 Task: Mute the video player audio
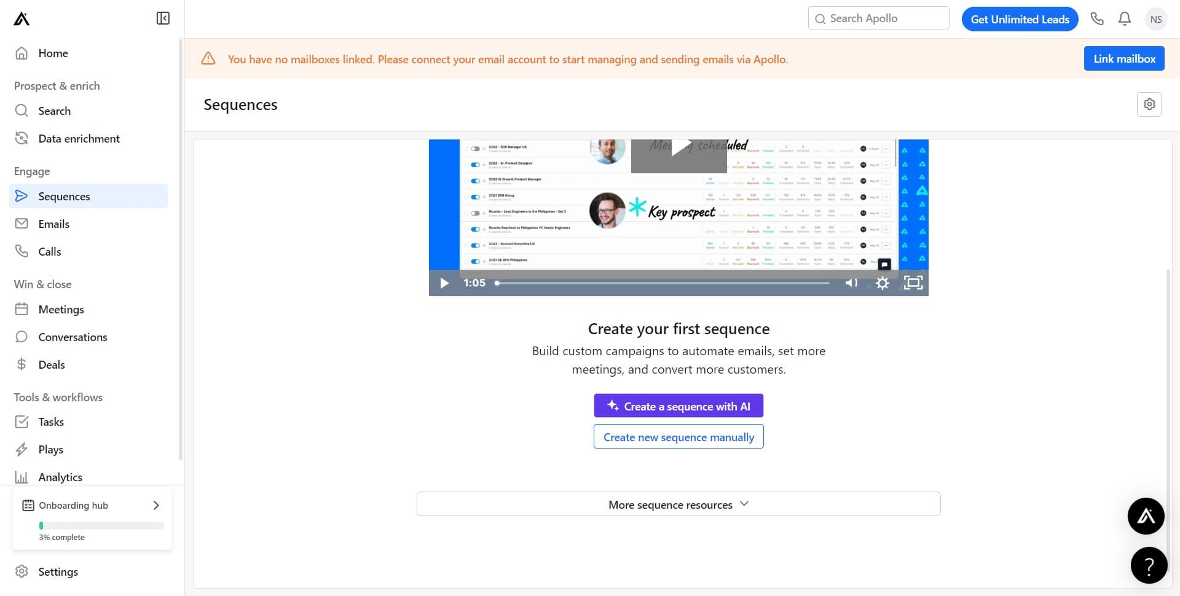point(851,283)
